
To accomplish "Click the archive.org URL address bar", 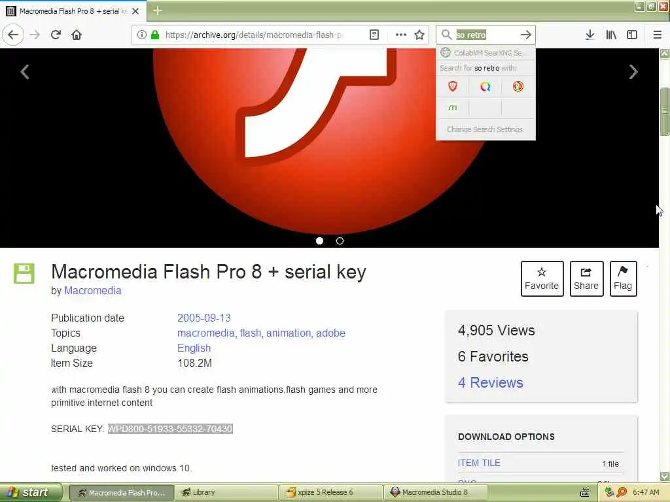I will [x=254, y=35].
